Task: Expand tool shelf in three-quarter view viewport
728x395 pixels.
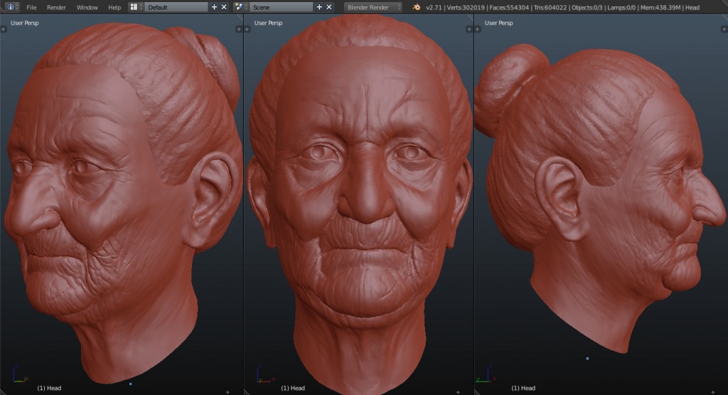Action: point(4,29)
